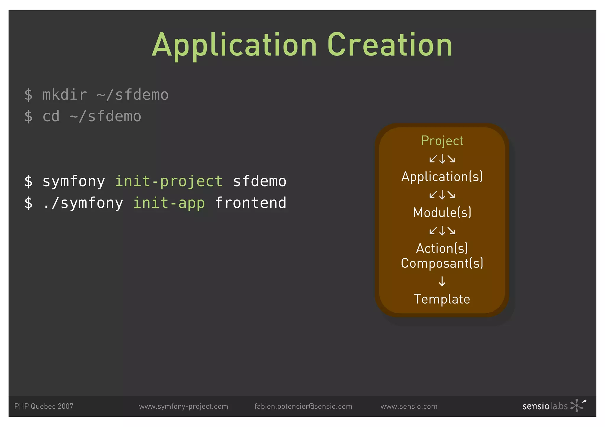Click 'Module(s)' in the hierarchy box

(442, 212)
